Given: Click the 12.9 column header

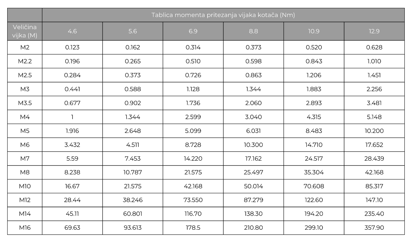Looking at the screenshot, I should coord(374,31).
